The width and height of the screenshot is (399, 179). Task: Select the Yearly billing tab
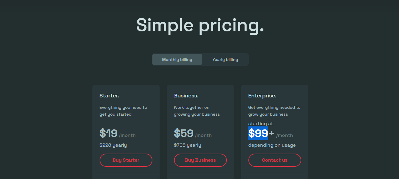click(x=225, y=59)
